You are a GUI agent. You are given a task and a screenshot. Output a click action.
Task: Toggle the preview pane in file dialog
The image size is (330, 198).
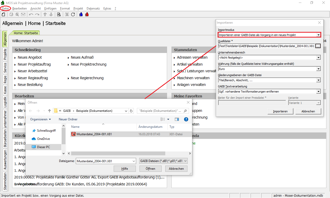tap(177, 119)
